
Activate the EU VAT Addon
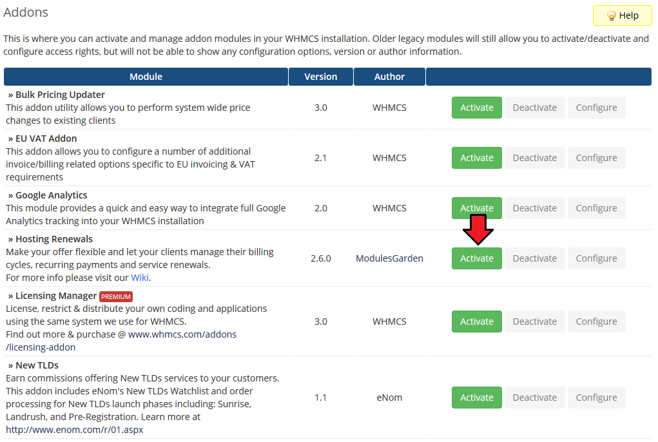(477, 158)
